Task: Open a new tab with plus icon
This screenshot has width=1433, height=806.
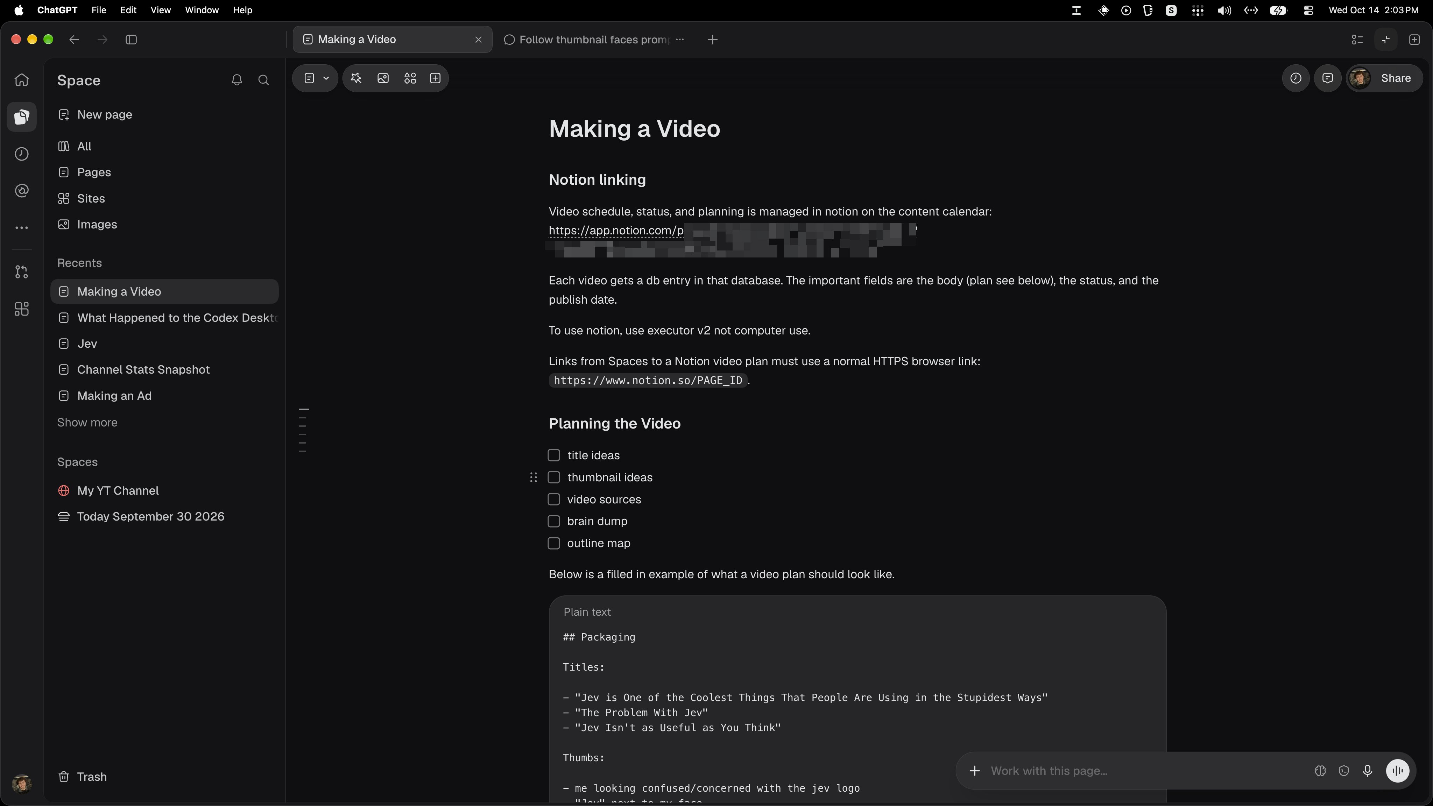Action: coord(713,40)
